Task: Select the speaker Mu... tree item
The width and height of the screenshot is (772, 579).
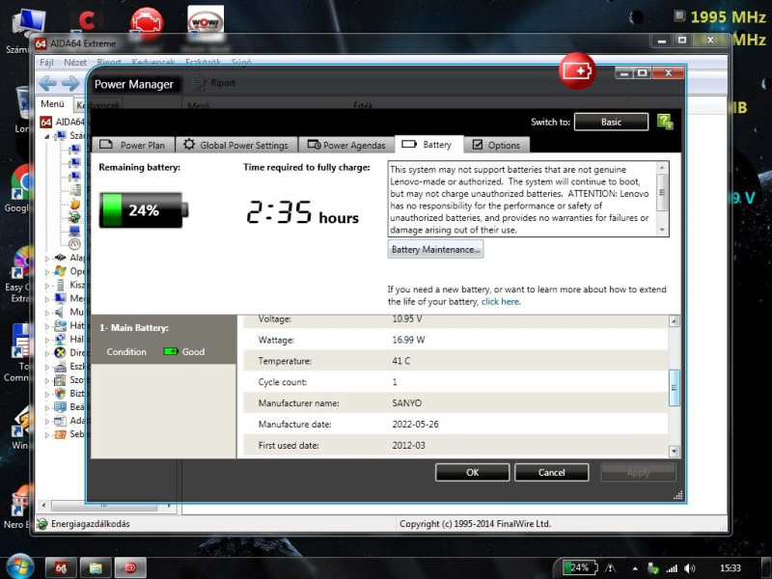Action: (69, 312)
